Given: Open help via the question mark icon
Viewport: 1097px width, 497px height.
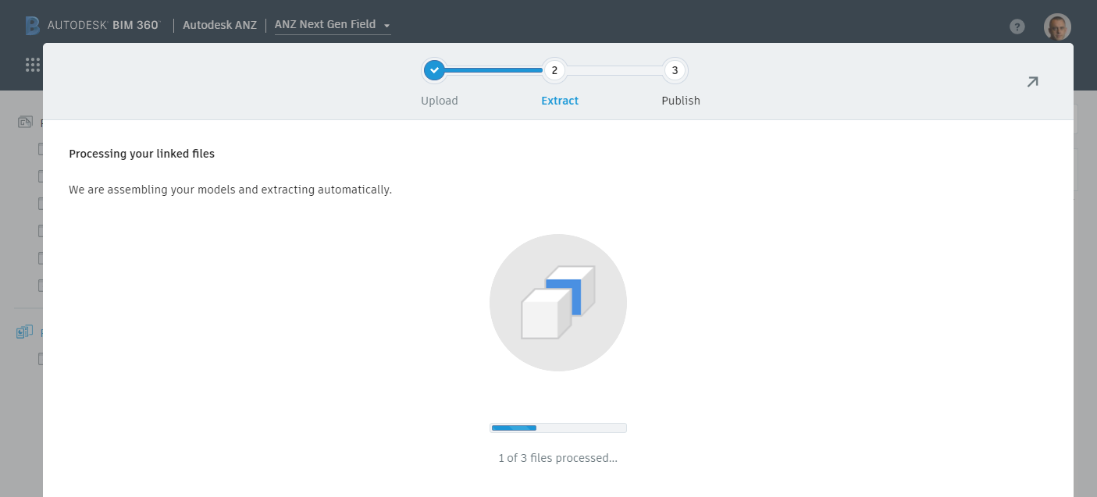Looking at the screenshot, I should (1017, 26).
